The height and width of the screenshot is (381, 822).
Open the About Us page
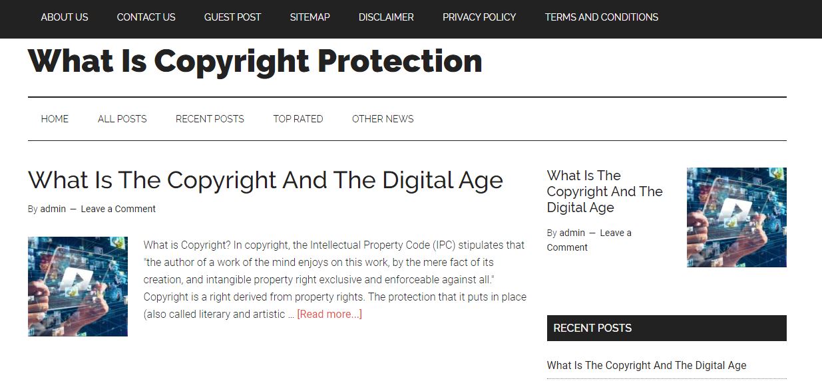(65, 17)
